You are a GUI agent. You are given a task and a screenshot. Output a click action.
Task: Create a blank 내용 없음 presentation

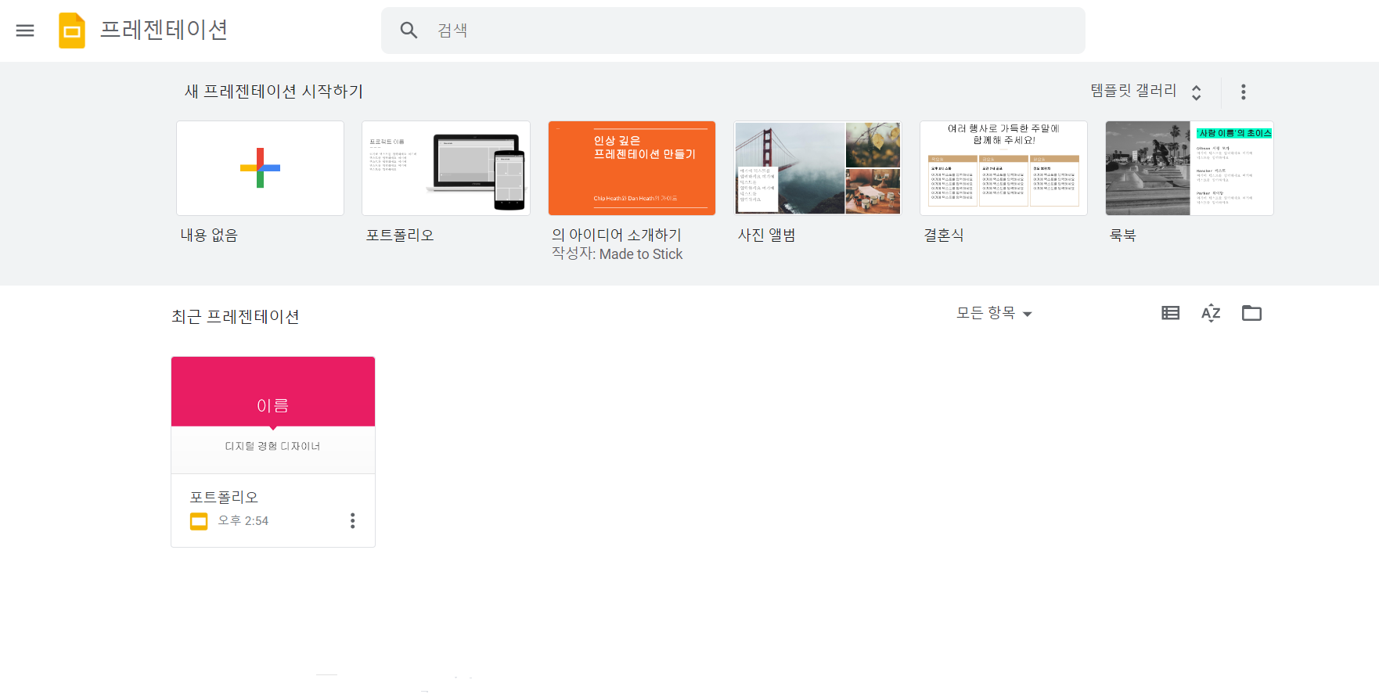(260, 168)
